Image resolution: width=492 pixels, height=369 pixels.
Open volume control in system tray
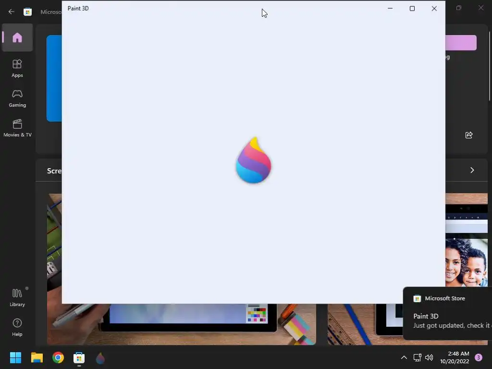429,357
